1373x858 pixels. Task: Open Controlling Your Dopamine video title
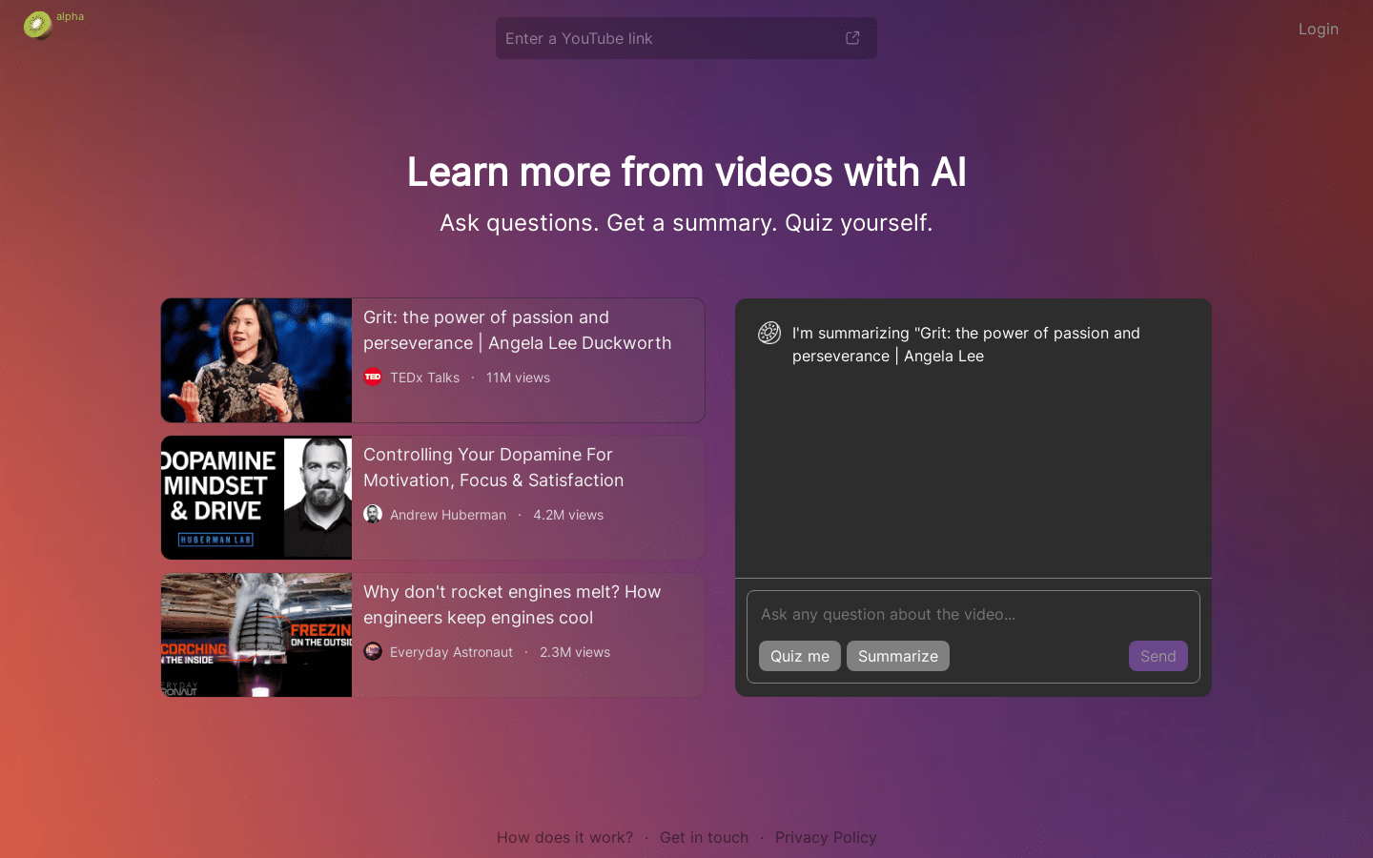tap(493, 467)
